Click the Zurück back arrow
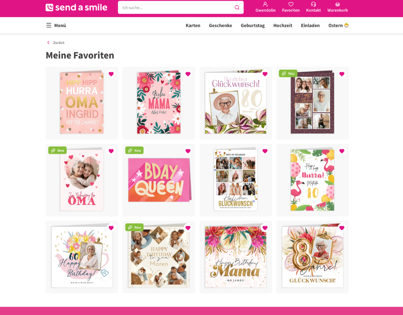Image resolution: width=403 pixels, height=315 pixels. click(48, 43)
